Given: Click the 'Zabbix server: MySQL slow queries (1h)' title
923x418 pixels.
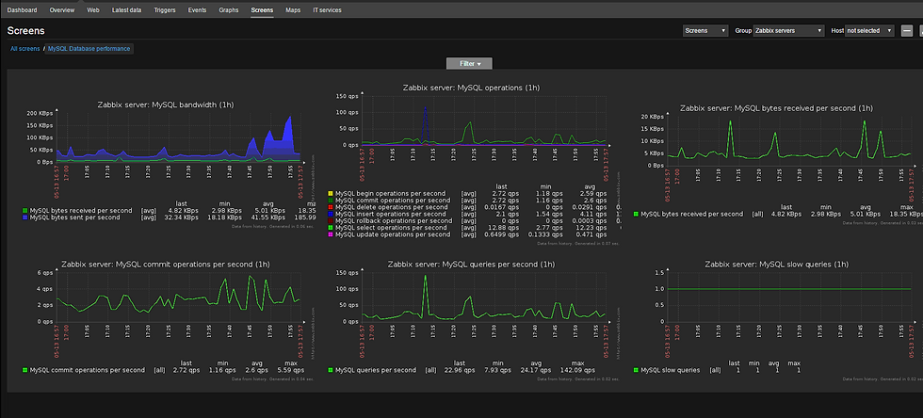Looking at the screenshot, I should pyautogui.click(x=776, y=265).
